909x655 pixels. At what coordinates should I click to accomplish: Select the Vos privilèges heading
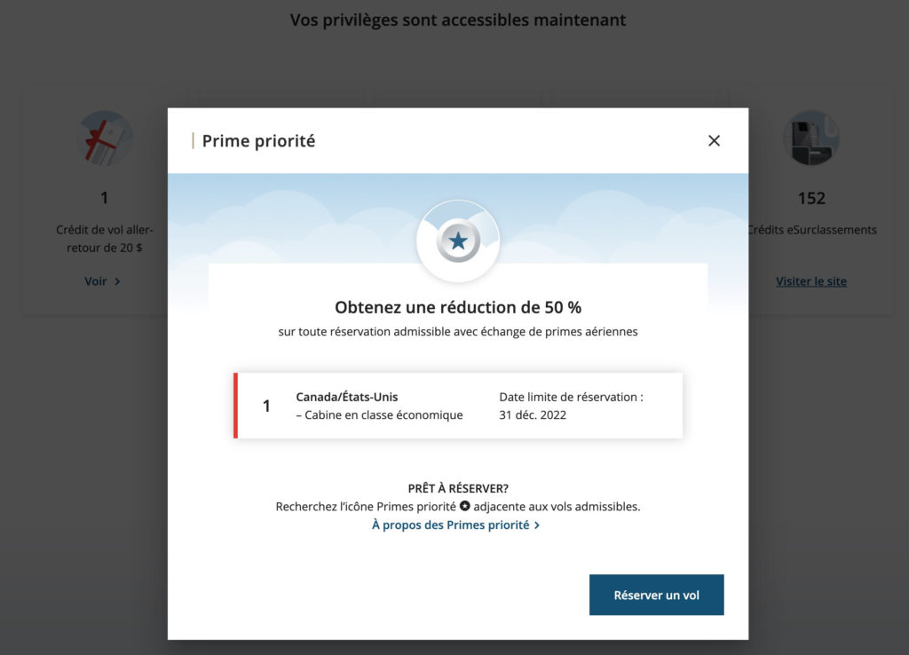point(456,19)
